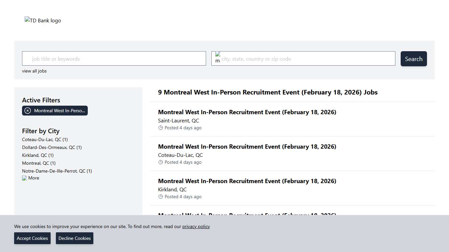The height and width of the screenshot is (252, 449).
Task: Filter jobs by Coteau-Du-Lac, QC
Action: pyautogui.click(x=45, y=139)
